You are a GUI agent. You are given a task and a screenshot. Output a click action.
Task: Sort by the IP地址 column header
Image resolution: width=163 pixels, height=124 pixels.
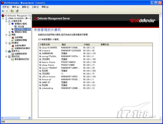click(90, 44)
